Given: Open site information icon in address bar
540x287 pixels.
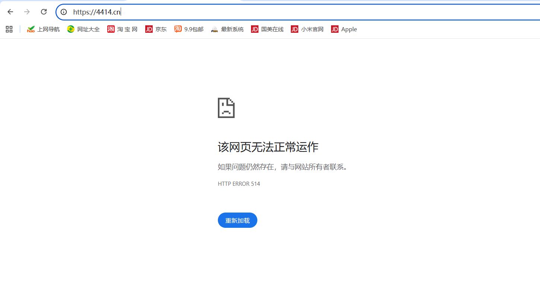Looking at the screenshot, I should coord(64,12).
